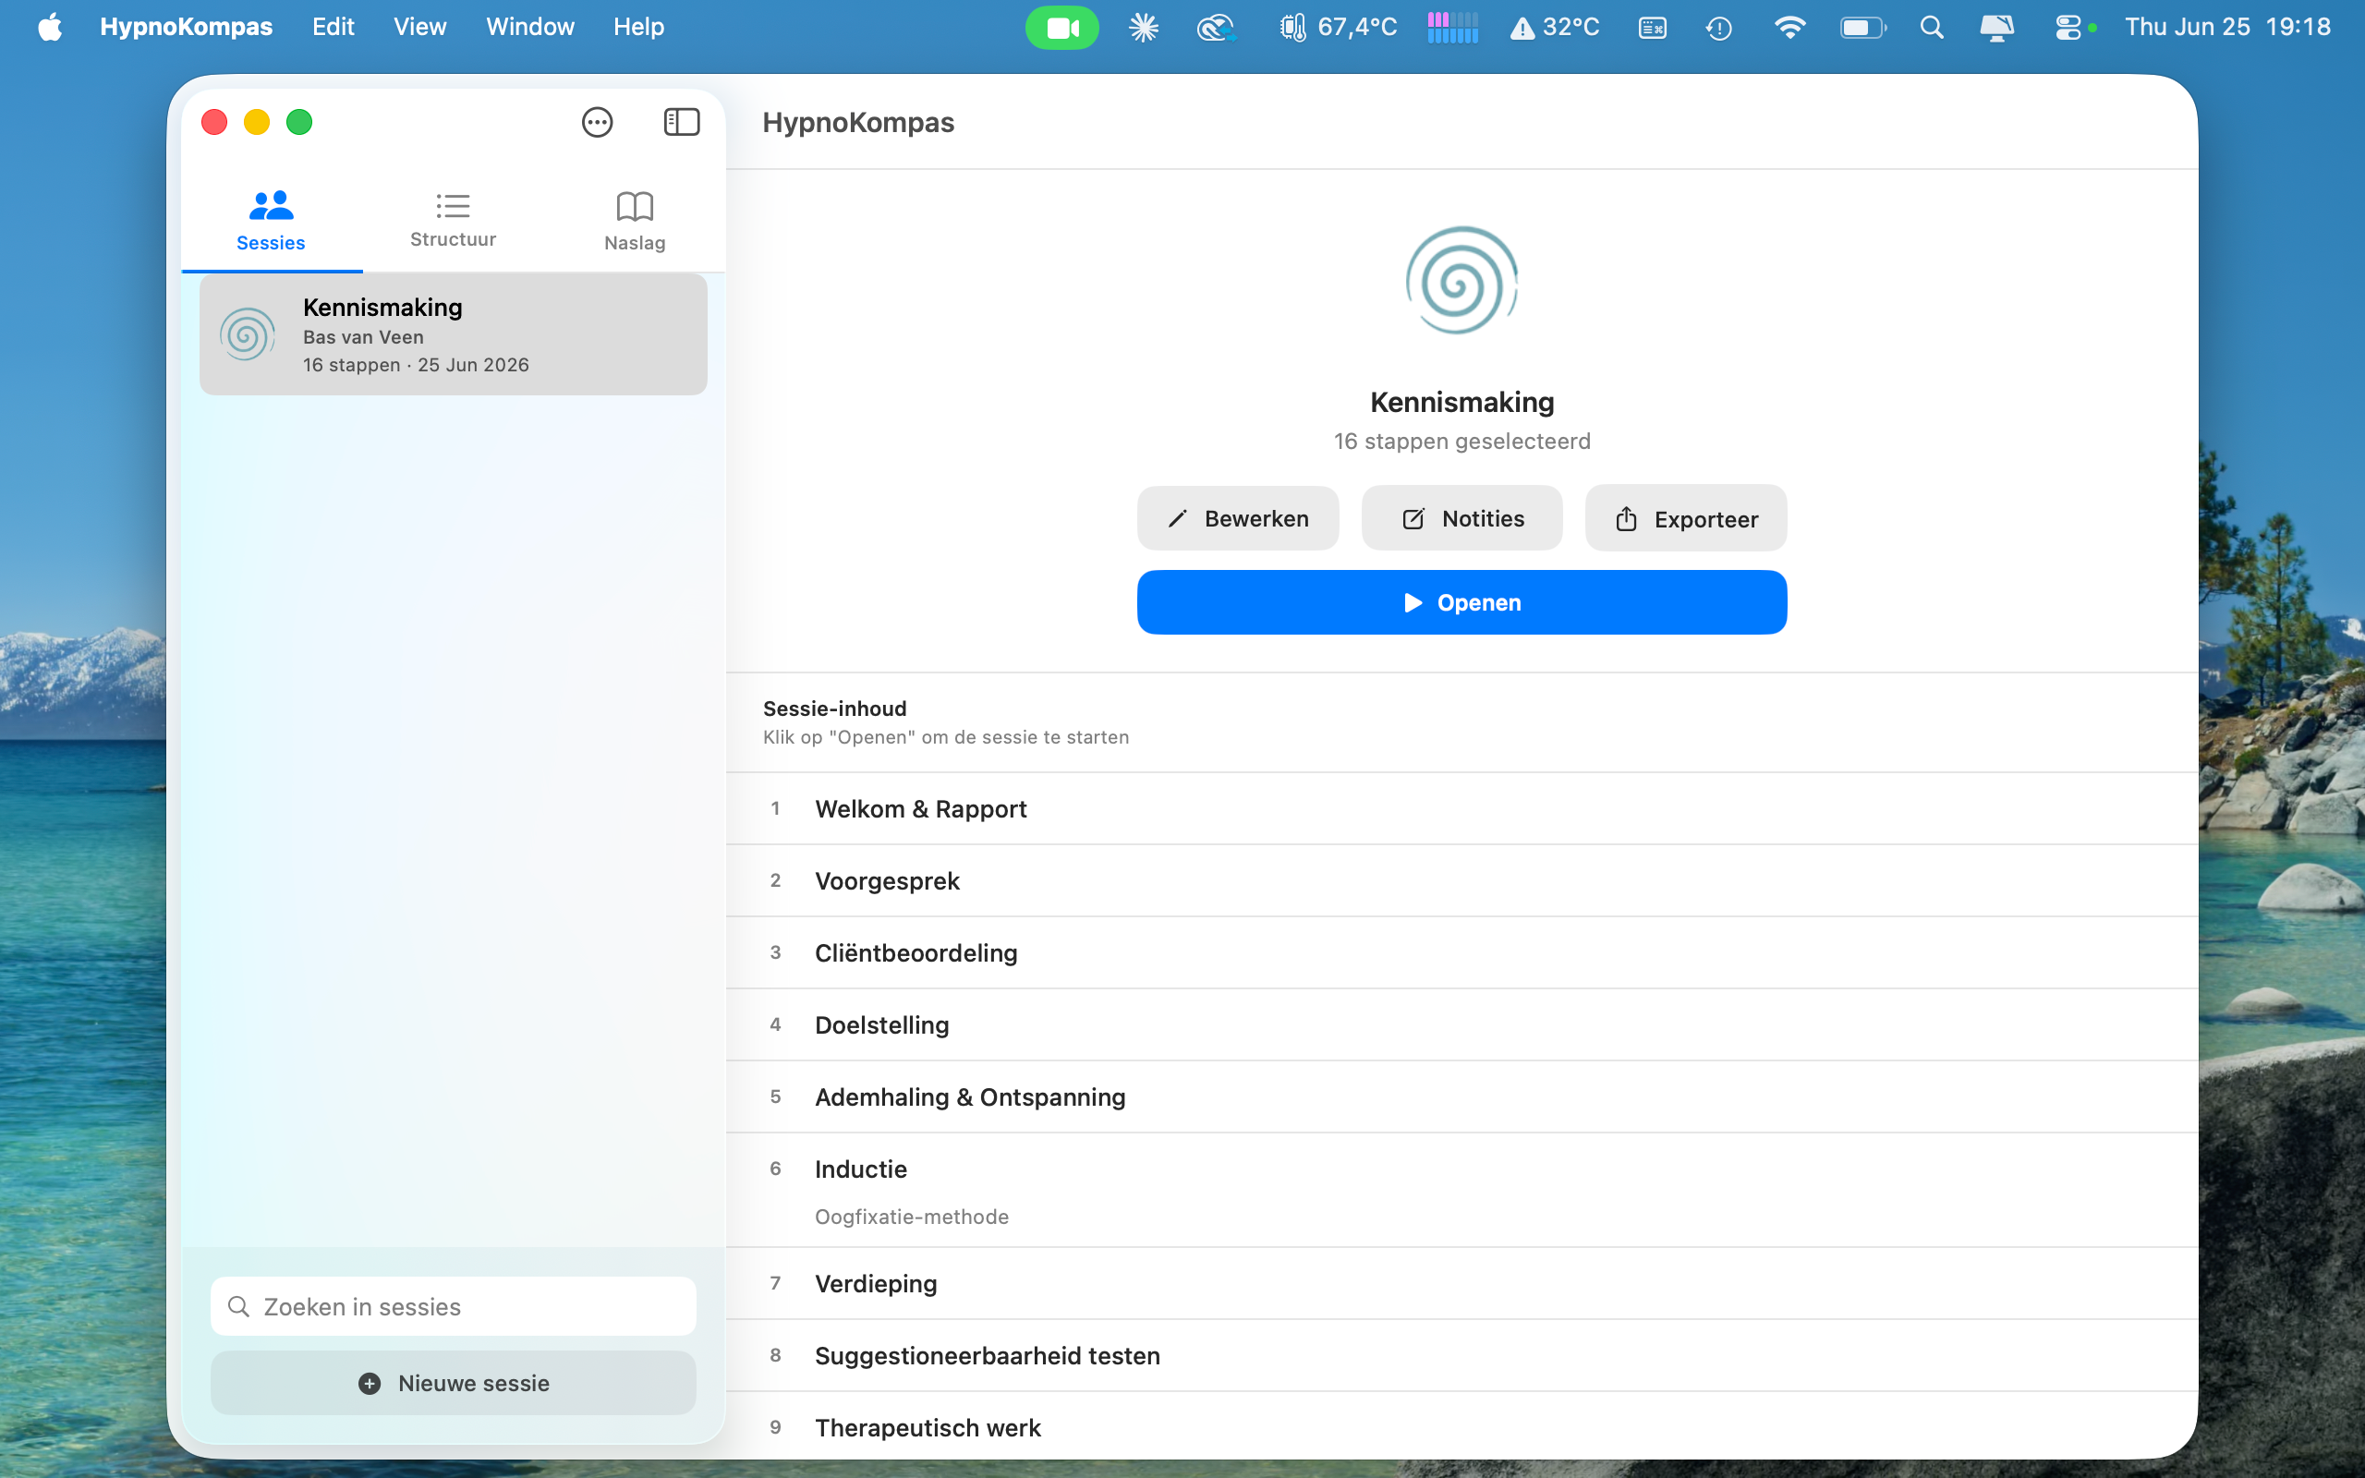
Task: Focus the Zoeken in sessies search field
Action: click(x=454, y=1306)
